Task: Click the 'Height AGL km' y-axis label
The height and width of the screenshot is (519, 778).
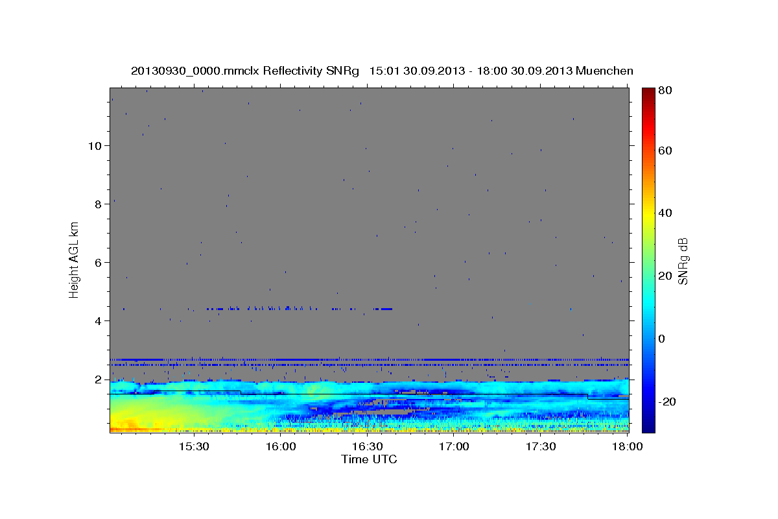Action: click(75, 260)
